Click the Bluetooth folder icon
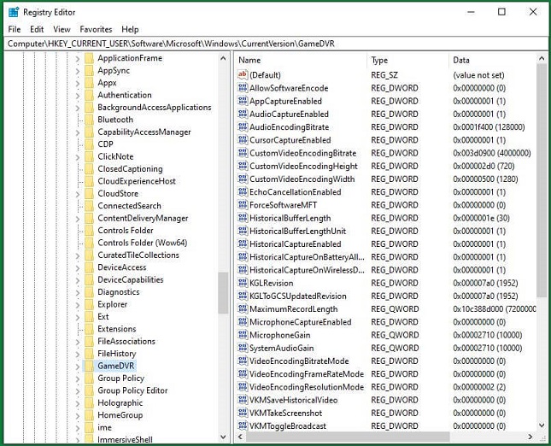 point(89,120)
